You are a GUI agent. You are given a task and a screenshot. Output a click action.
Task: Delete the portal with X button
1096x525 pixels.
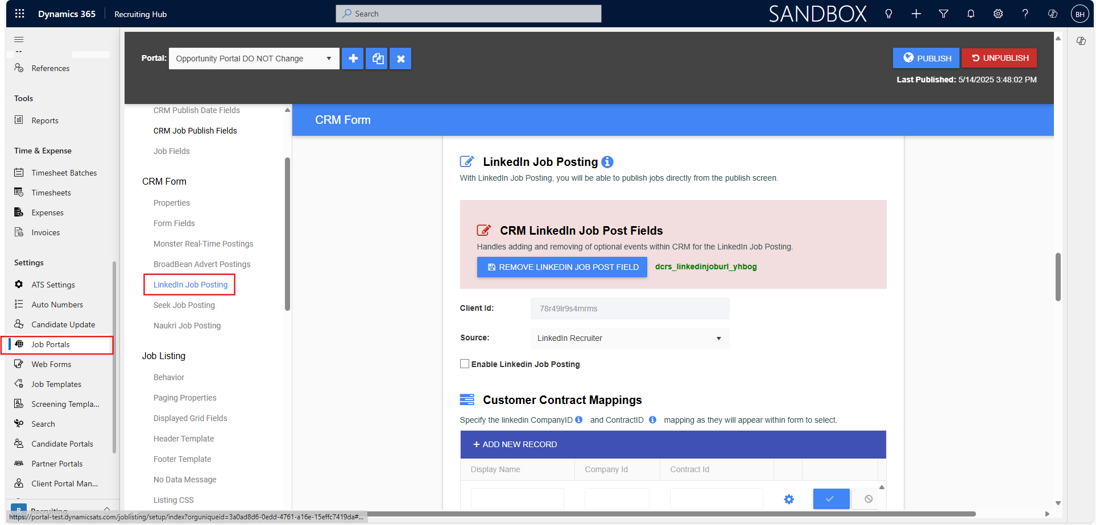[400, 59]
